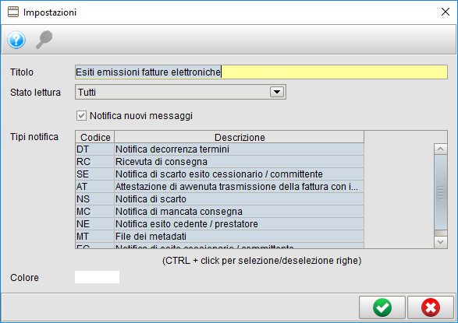Click the Tipi notifica scrollbar thumb
The image size is (458, 323).
point(441,192)
